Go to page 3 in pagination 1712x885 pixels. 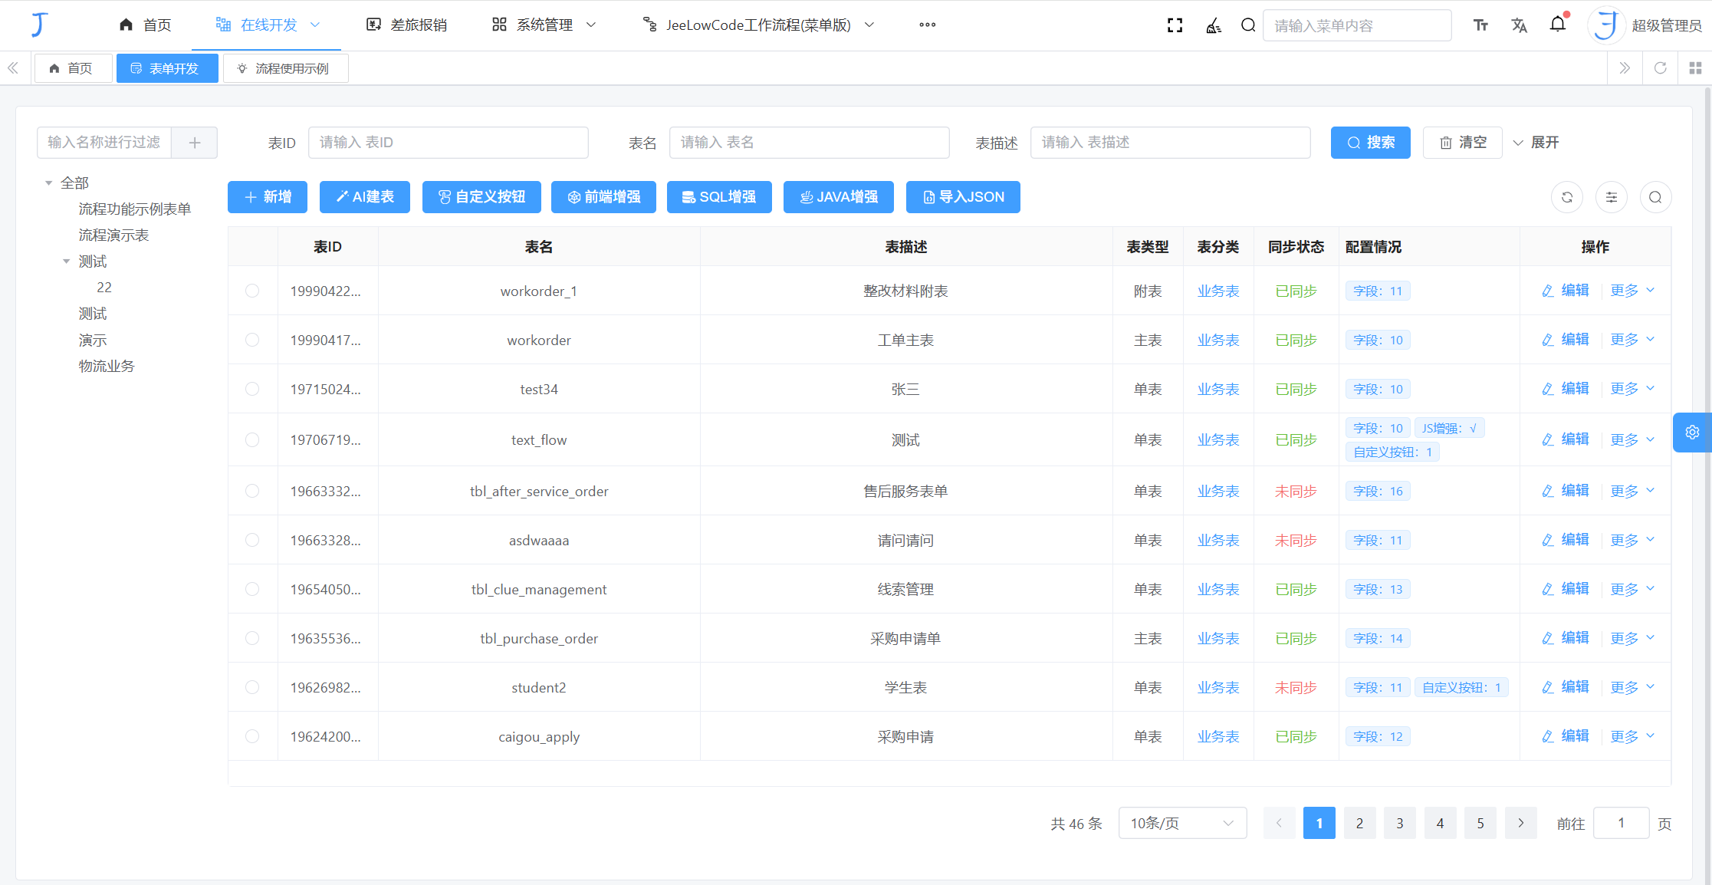(1399, 822)
